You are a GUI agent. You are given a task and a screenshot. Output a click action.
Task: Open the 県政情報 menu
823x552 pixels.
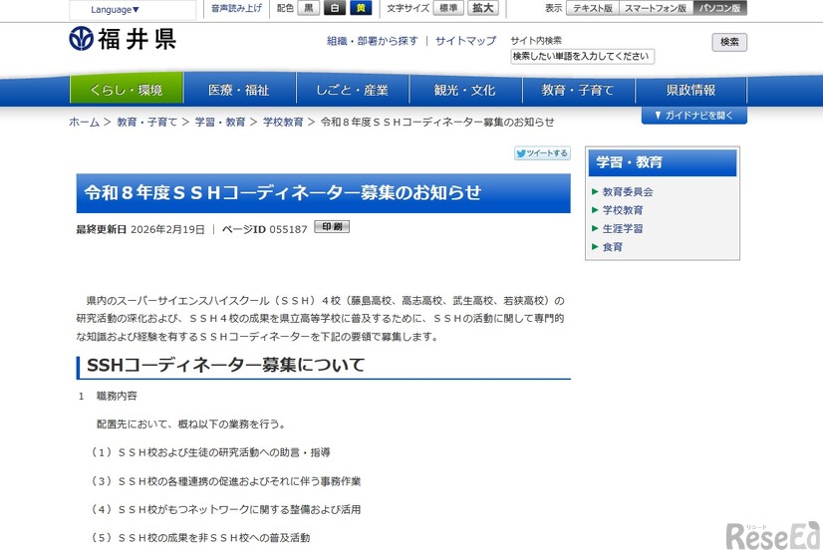(690, 90)
